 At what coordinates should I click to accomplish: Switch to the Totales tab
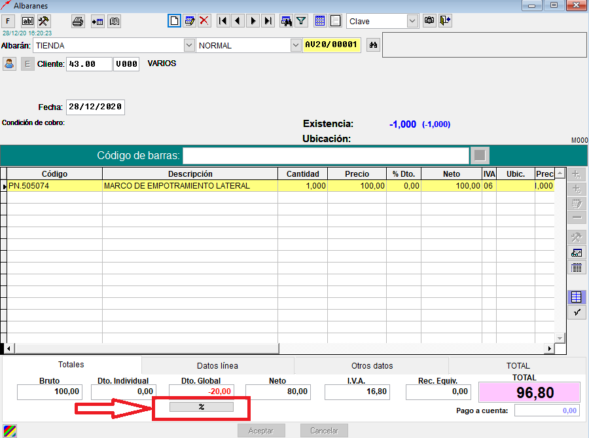pos(71,365)
